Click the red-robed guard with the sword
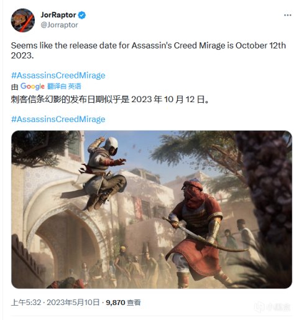The height and width of the screenshot is (320, 299). [x=199, y=230]
